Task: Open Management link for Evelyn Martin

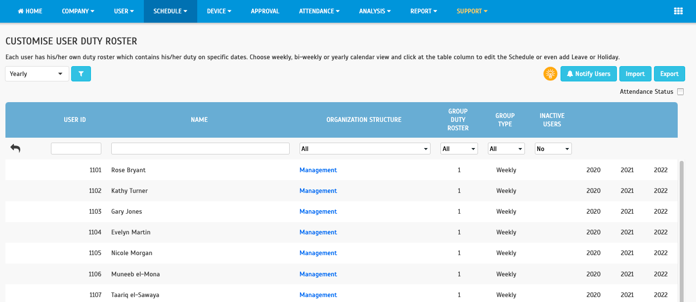Action: 318,232
